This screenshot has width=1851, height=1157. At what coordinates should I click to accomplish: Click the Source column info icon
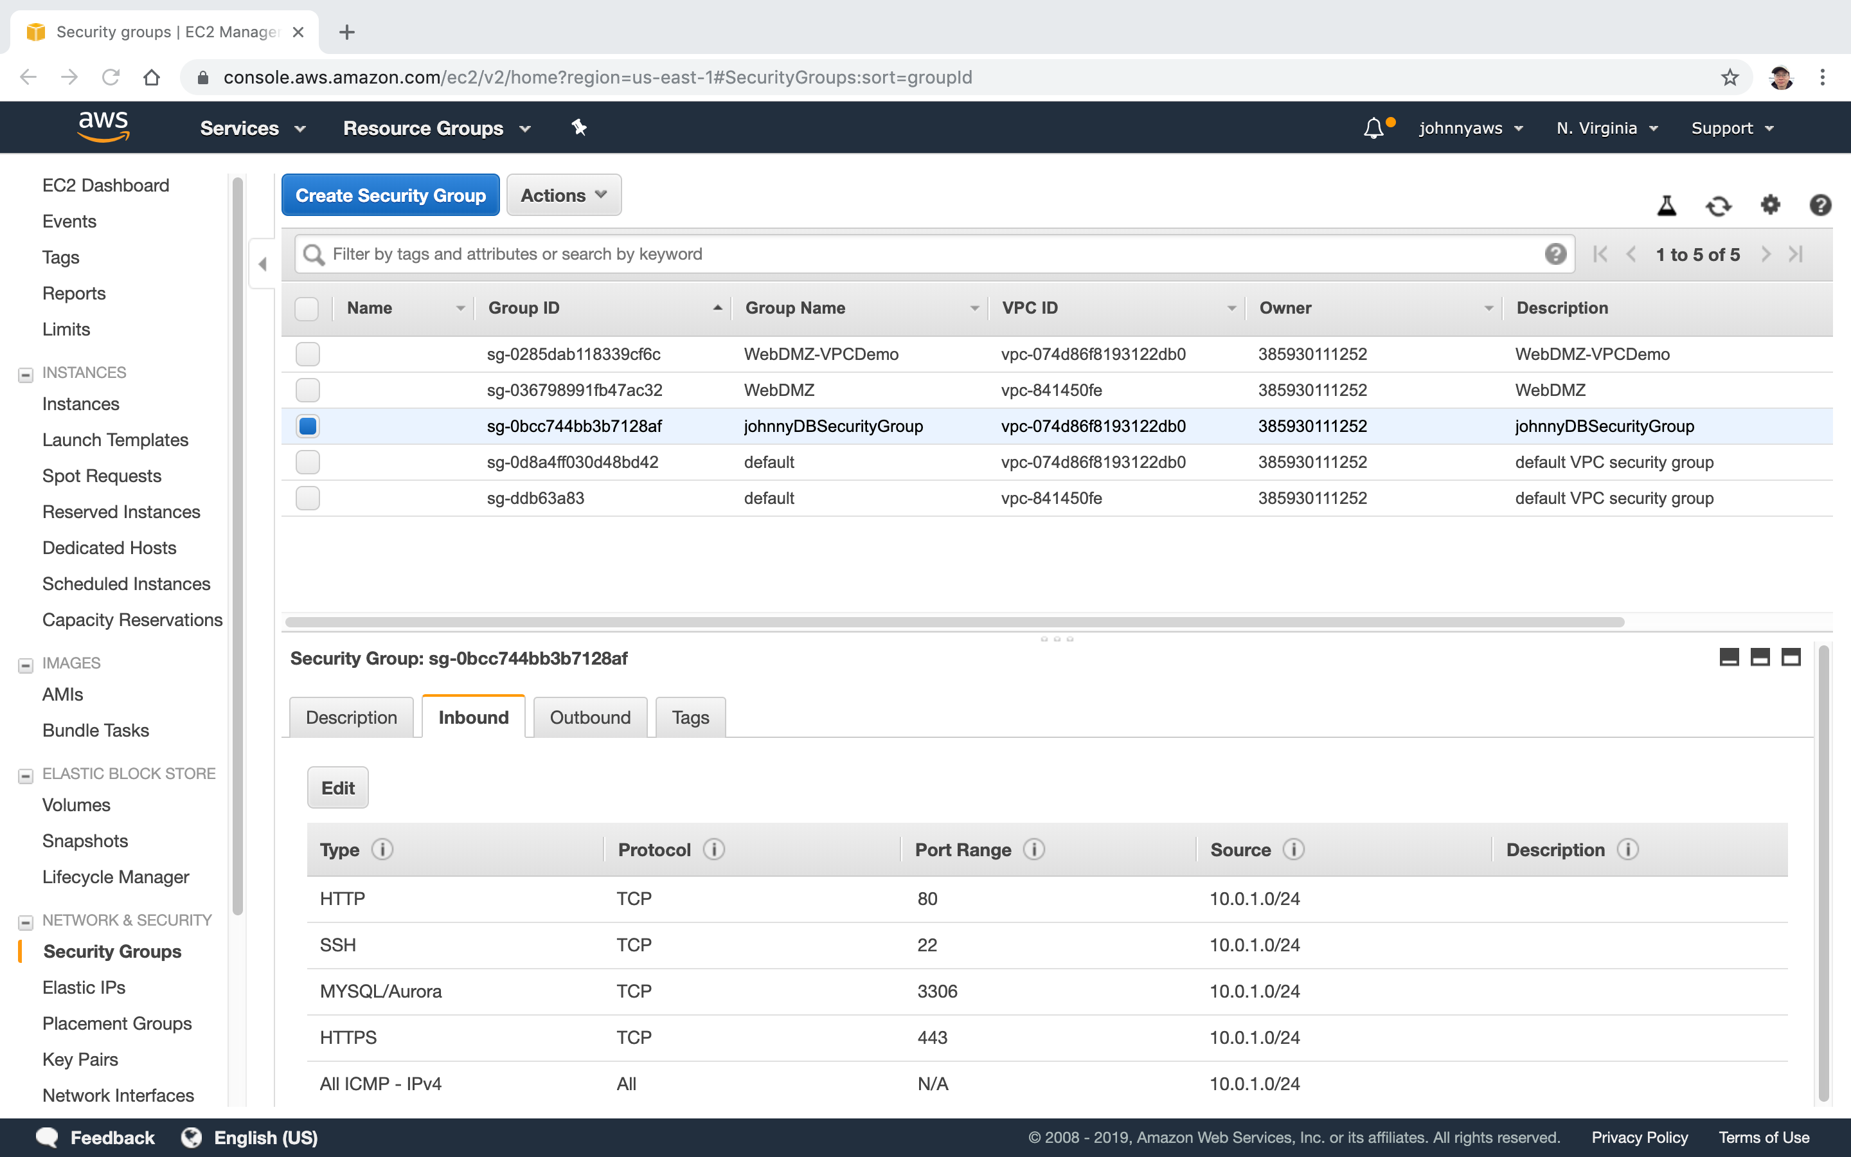(x=1293, y=849)
